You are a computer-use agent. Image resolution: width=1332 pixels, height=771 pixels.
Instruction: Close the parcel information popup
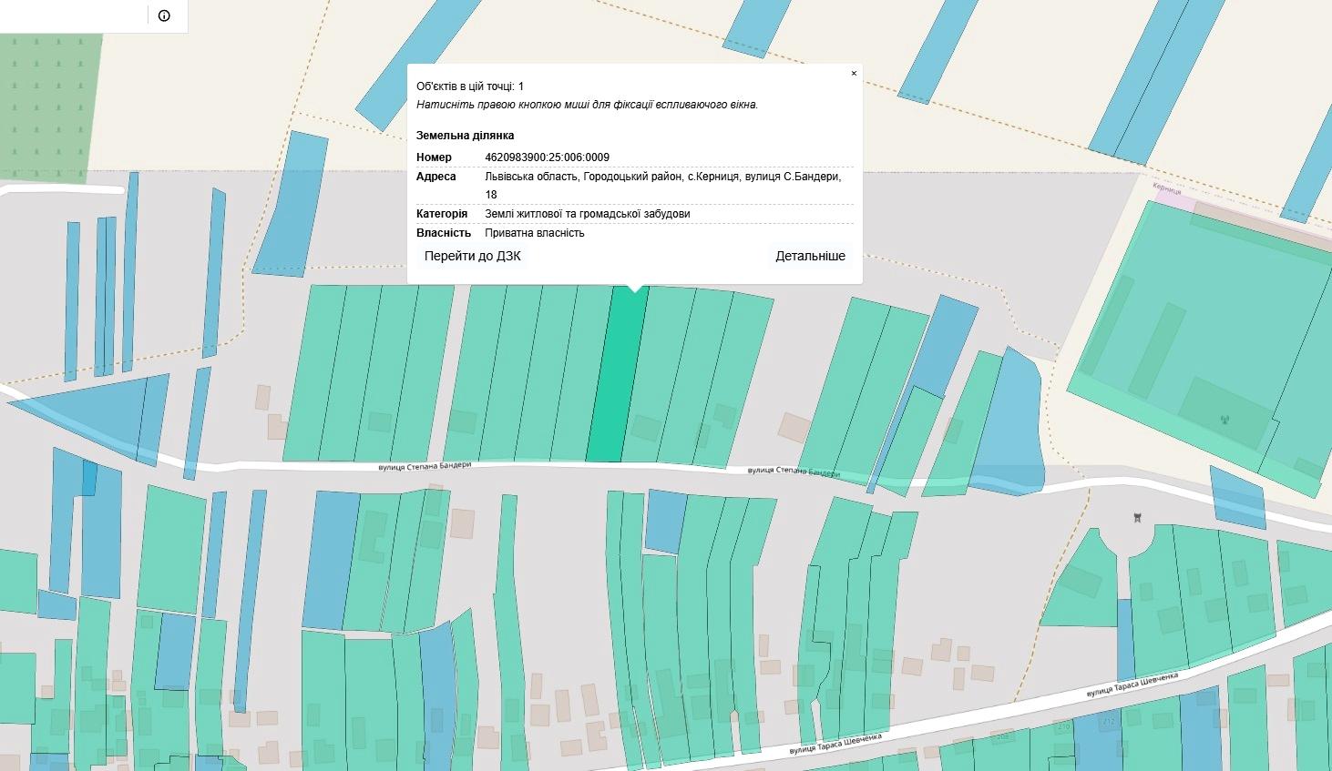[854, 74]
